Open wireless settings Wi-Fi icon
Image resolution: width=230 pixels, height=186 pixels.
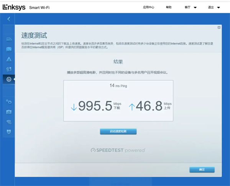coord(9,122)
